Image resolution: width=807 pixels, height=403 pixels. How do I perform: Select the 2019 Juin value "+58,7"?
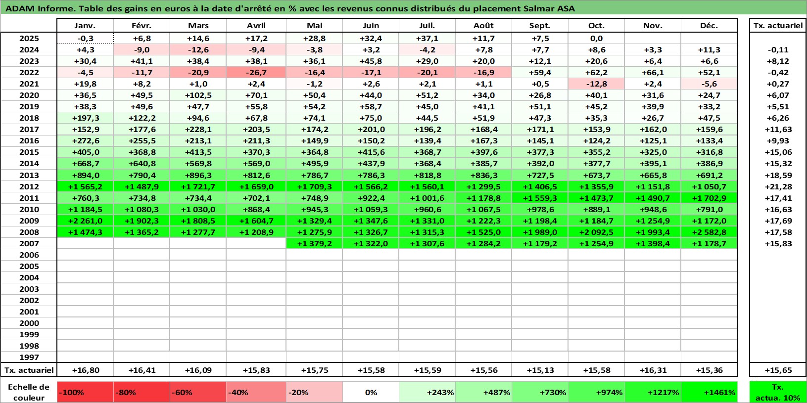tap(371, 107)
